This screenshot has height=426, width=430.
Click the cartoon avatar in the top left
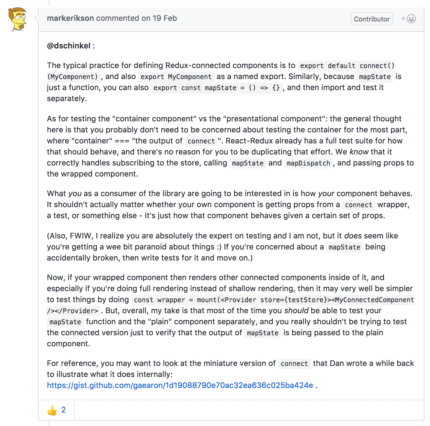[17, 19]
